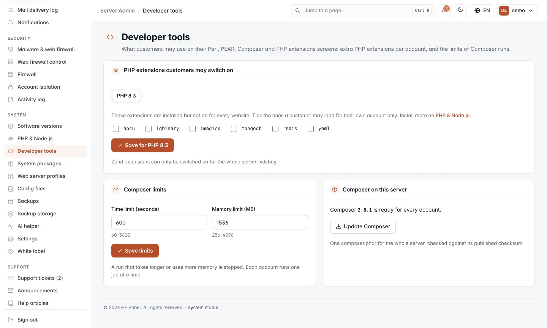
Task: Tick the igbinary extension checkbox
Action: coord(149,129)
